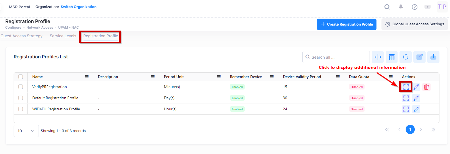Click the Switch Organization link
The image size is (450, 154).
pos(79,7)
